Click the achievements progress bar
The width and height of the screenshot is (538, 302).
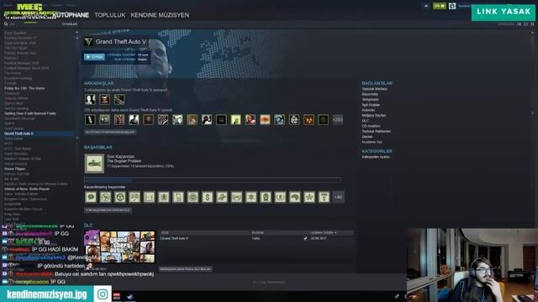tap(213, 180)
